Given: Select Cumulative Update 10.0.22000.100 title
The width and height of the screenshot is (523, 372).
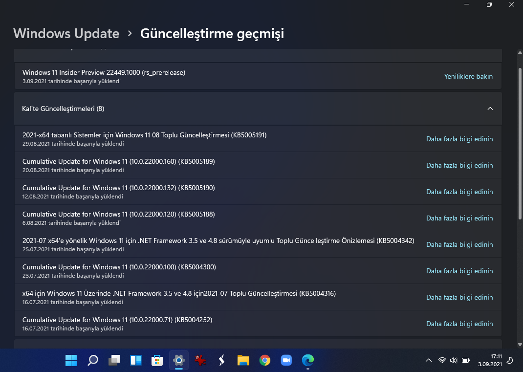Looking at the screenshot, I should coord(119,267).
